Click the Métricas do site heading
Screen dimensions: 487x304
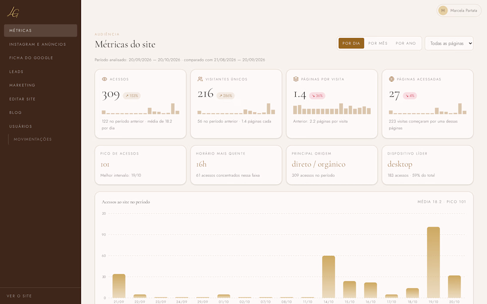click(x=125, y=44)
